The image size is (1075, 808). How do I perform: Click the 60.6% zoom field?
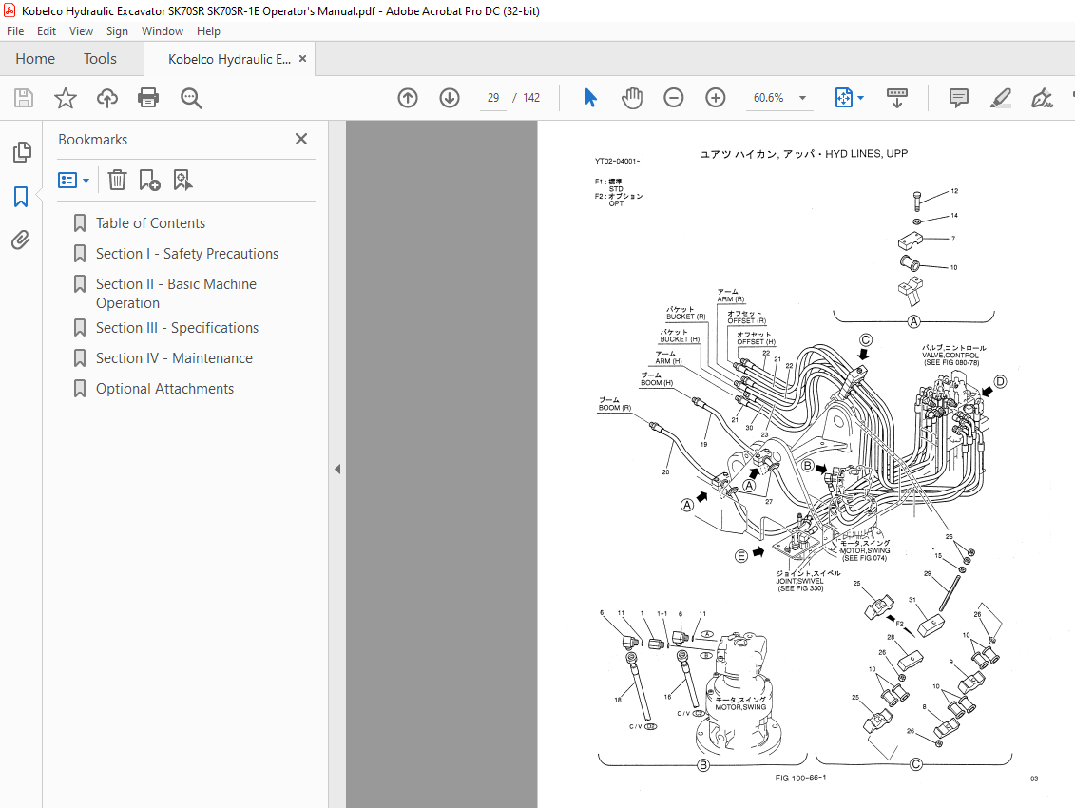(769, 98)
